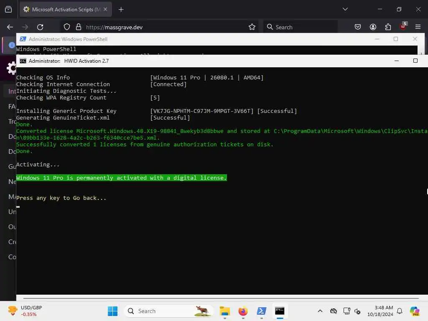Image resolution: width=428 pixels, height=321 pixels.
Task: Open Firefox recent browsing tab list icon
Action: click(8, 9)
